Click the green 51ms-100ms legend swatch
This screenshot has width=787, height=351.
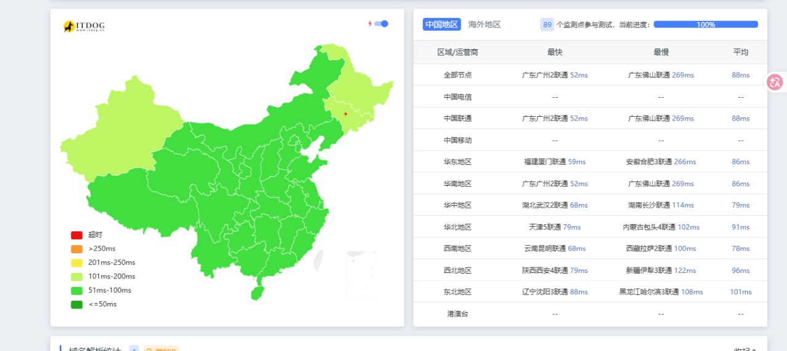77,290
